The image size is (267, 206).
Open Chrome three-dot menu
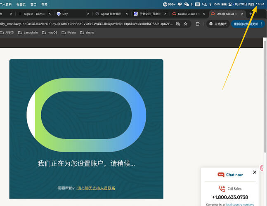[261, 24]
